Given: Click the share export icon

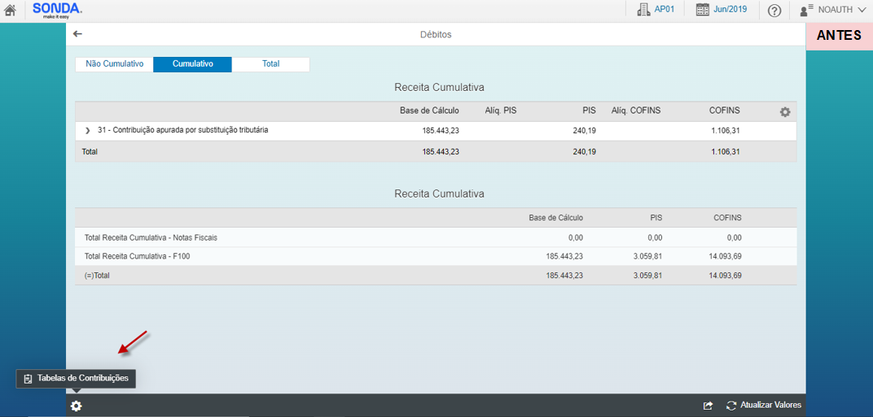Looking at the screenshot, I should [x=708, y=406].
